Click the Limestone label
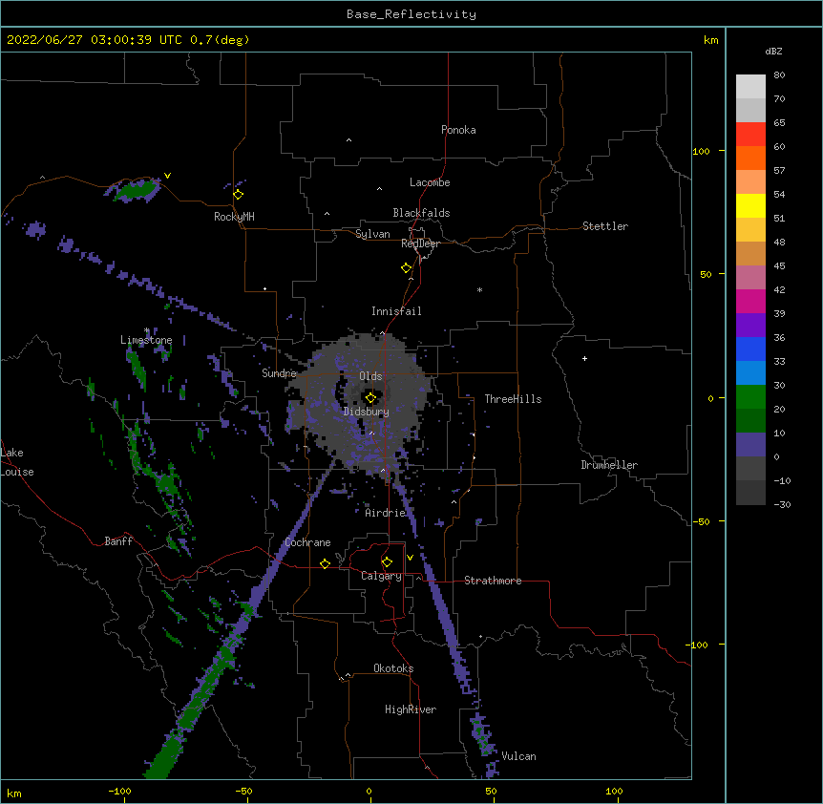 tap(146, 340)
